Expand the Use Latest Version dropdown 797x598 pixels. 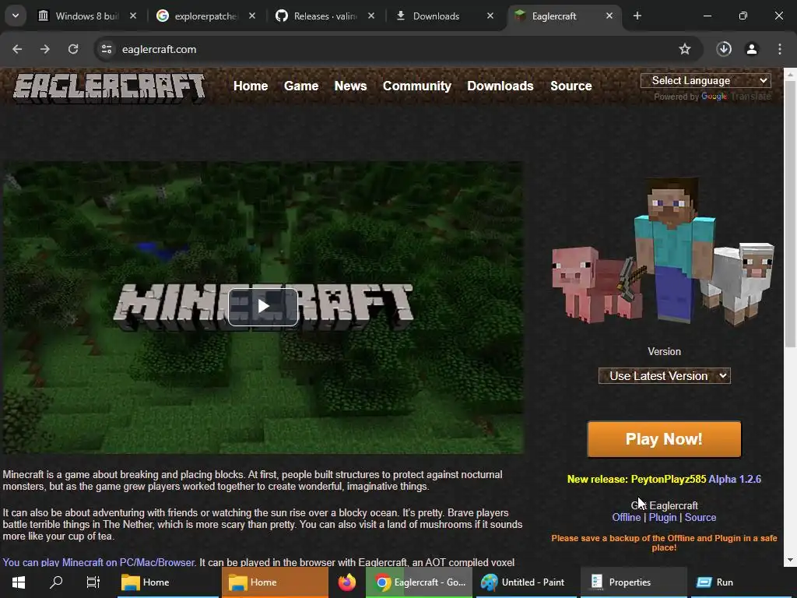click(665, 376)
